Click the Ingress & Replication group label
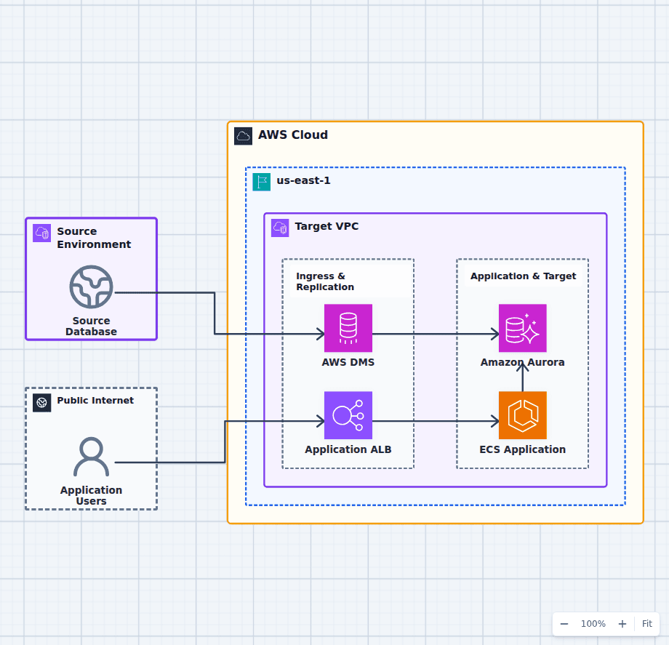669x645 pixels. (x=325, y=281)
